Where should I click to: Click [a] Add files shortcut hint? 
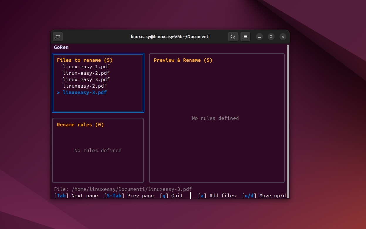pos(217,196)
